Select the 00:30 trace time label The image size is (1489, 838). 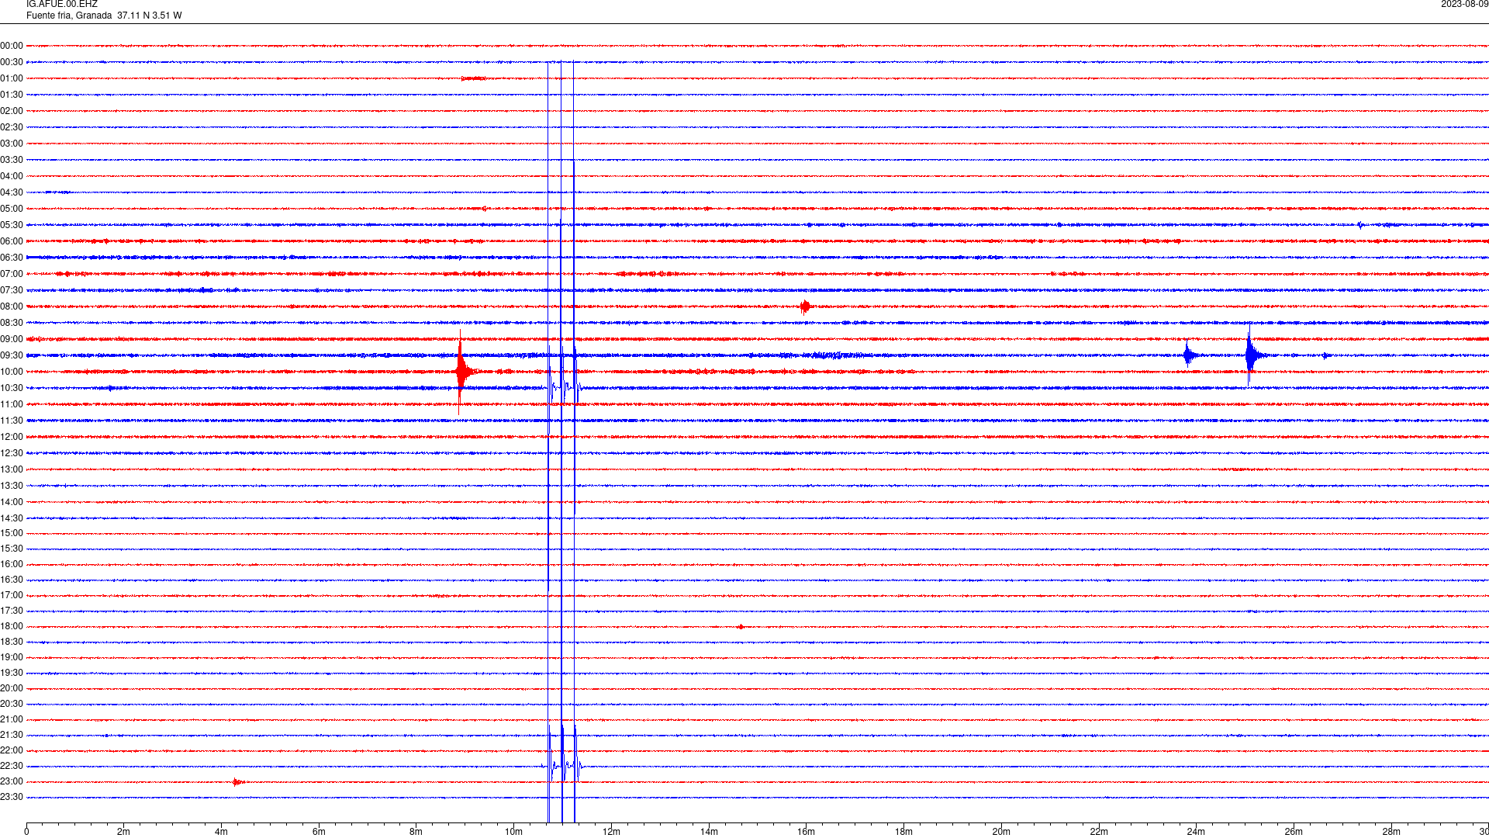click(12, 62)
